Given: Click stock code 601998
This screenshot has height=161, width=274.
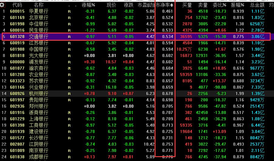Looking at the screenshot, I should point(17,24).
